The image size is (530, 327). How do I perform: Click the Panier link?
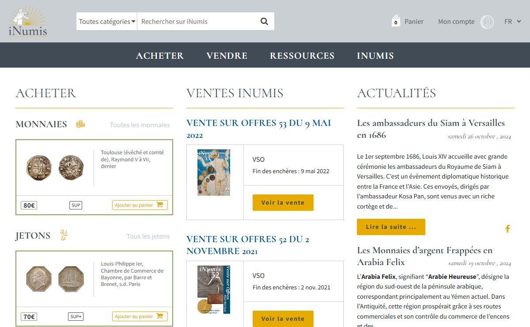[x=414, y=21]
